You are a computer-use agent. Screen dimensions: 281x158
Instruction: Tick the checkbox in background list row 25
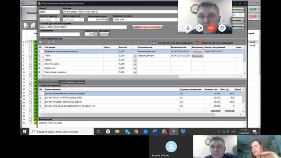(30, 123)
